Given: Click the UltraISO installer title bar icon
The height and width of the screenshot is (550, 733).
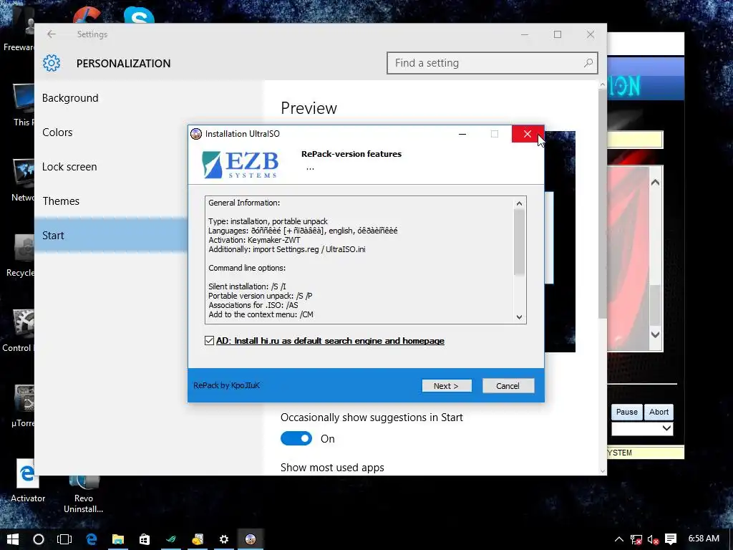Looking at the screenshot, I should coord(196,134).
